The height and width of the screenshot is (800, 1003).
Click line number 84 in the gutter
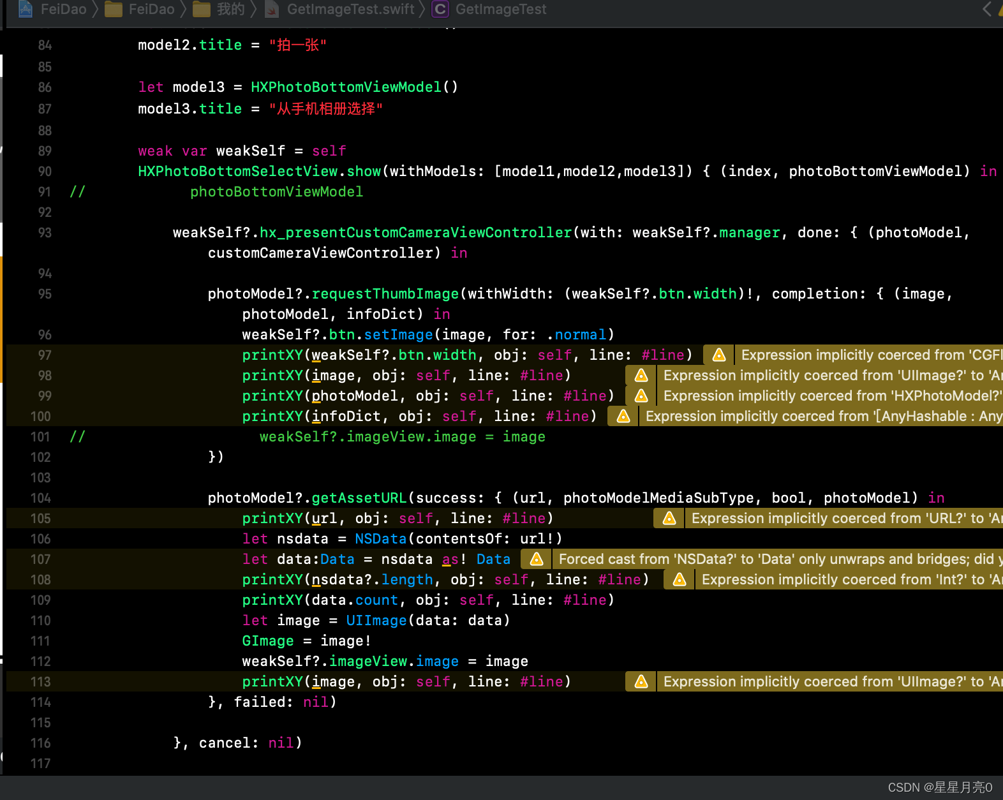tap(45, 45)
